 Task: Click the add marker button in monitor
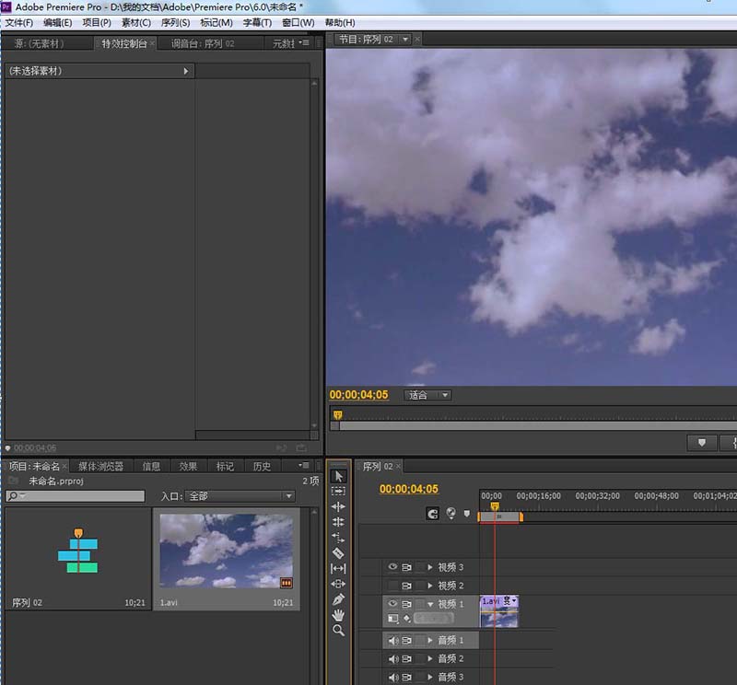(x=702, y=443)
